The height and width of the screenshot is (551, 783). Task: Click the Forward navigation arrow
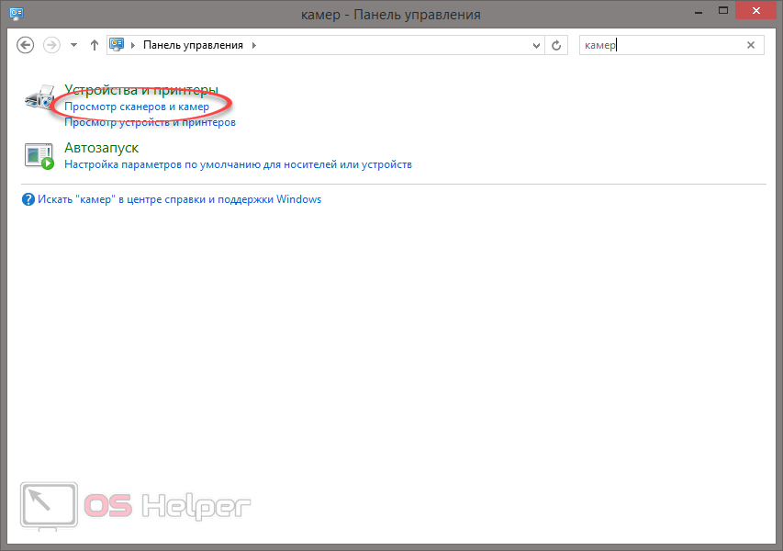tap(51, 45)
